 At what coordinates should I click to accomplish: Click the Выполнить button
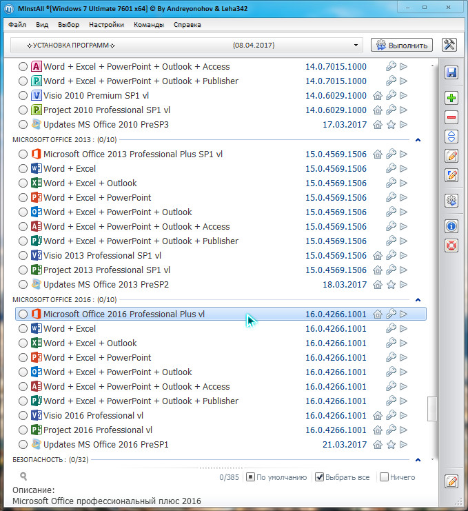pyautogui.click(x=402, y=45)
